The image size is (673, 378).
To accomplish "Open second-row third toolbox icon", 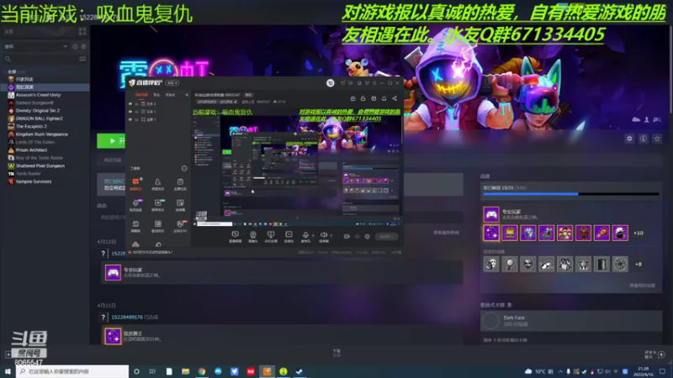I will pyautogui.click(x=180, y=204).
